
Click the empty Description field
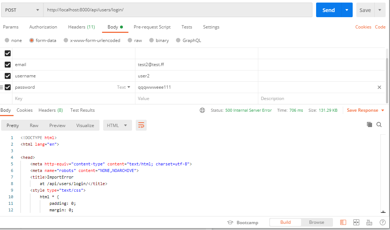[322, 99]
